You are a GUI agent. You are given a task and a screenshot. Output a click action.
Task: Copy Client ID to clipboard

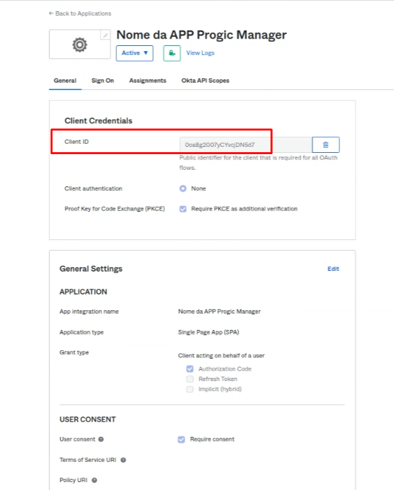click(x=326, y=145)
